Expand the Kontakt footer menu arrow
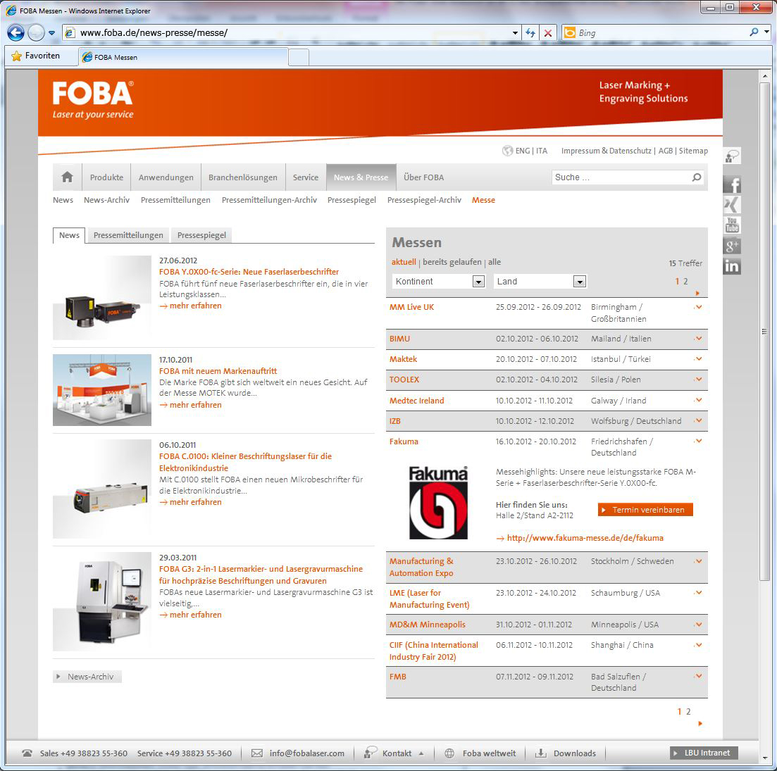This screenshot has width=777, height=771. 421,753
